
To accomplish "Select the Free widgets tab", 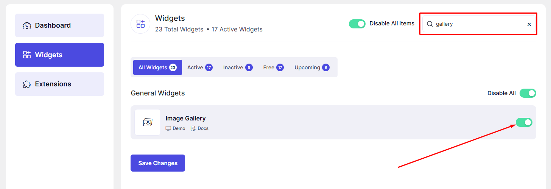I will tap(273, 67).
